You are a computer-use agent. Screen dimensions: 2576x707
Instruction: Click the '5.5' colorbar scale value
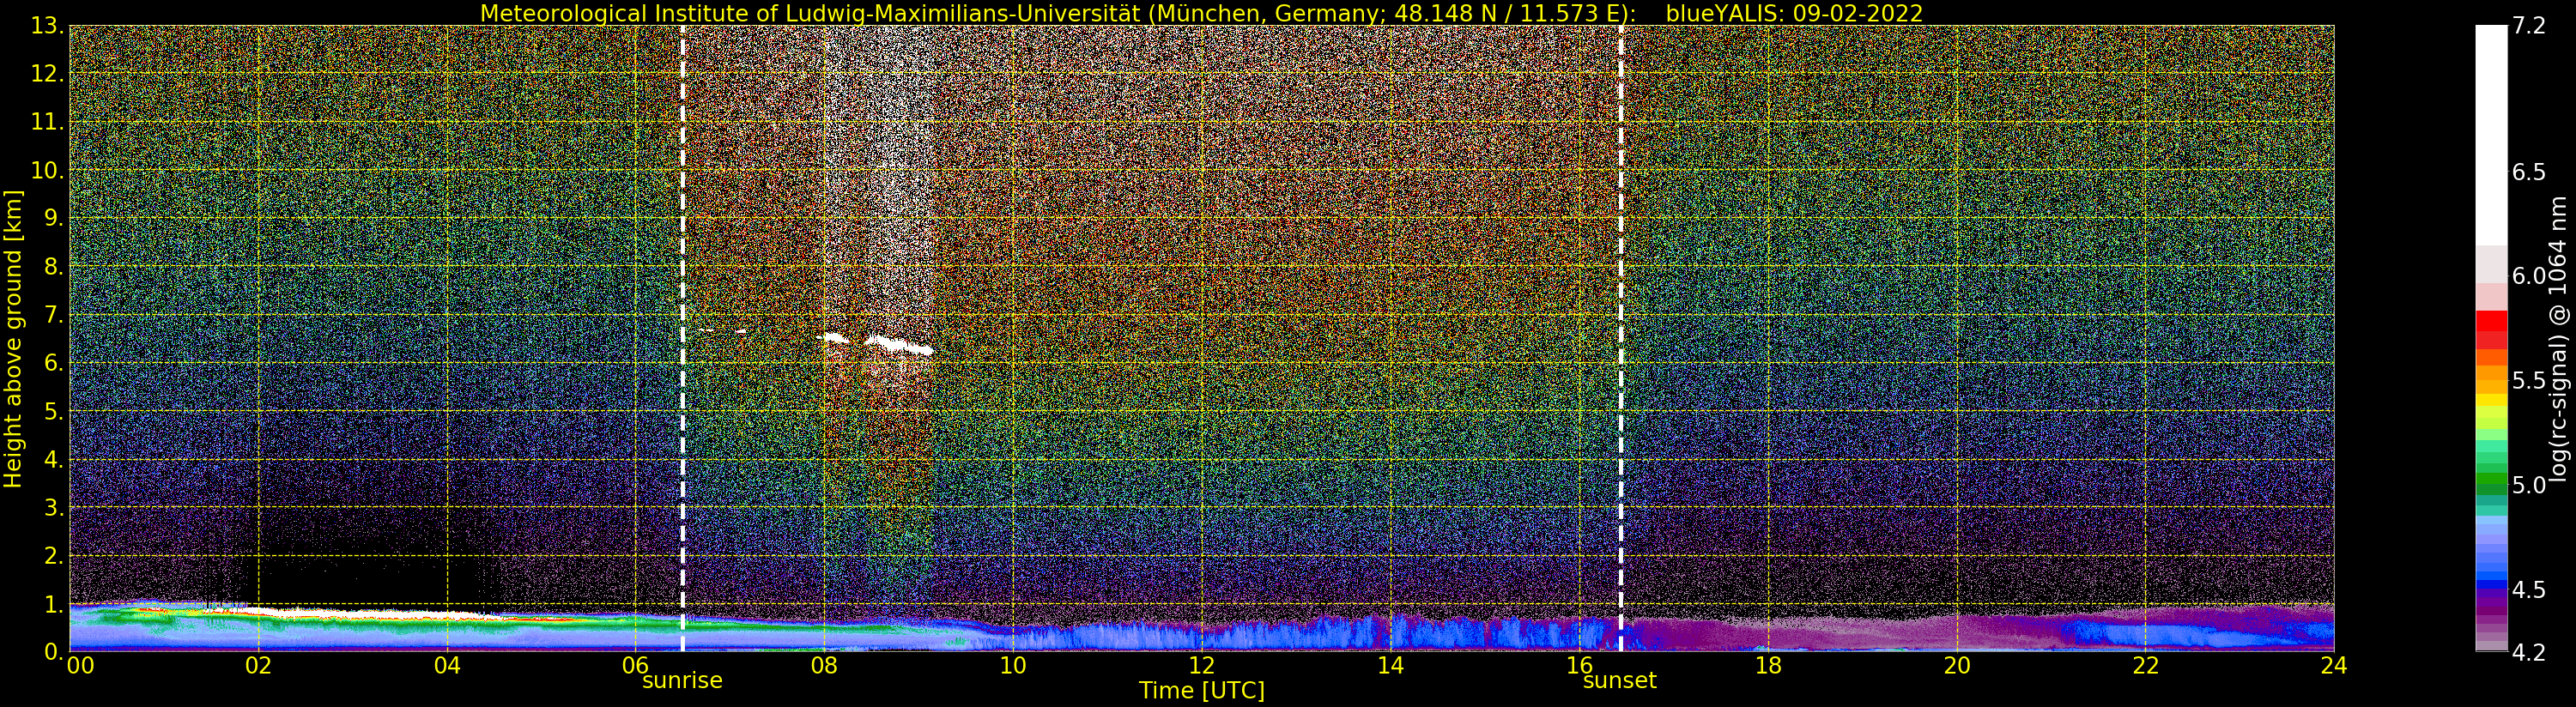pos(2529,380)
